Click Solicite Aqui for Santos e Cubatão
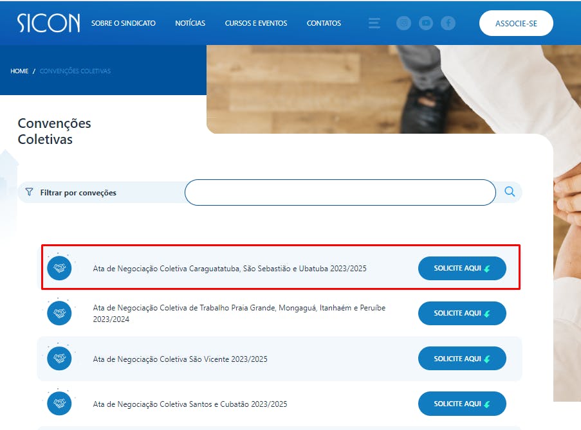 tap(462, 404)
